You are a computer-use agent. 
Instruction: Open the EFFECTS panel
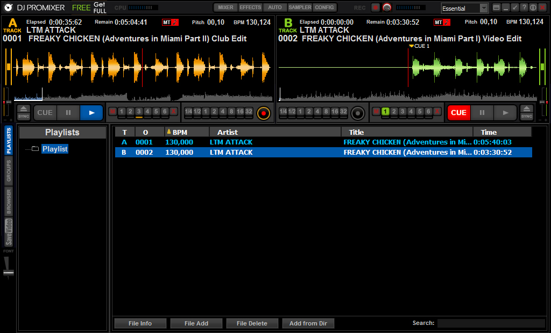(x=250, y=8)
